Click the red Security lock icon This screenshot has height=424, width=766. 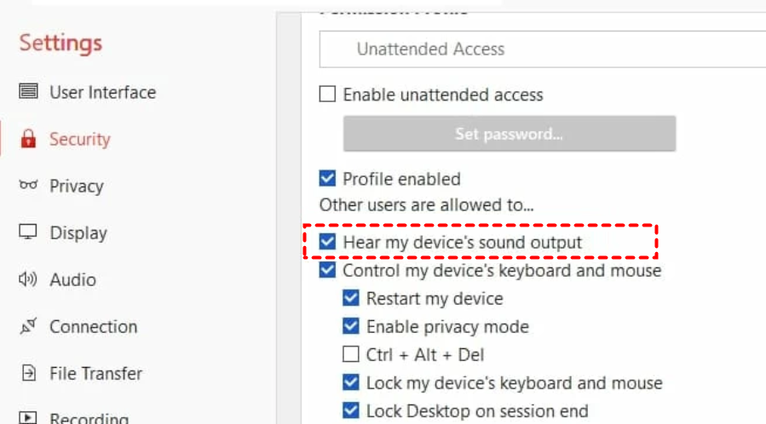pos(29,139)
